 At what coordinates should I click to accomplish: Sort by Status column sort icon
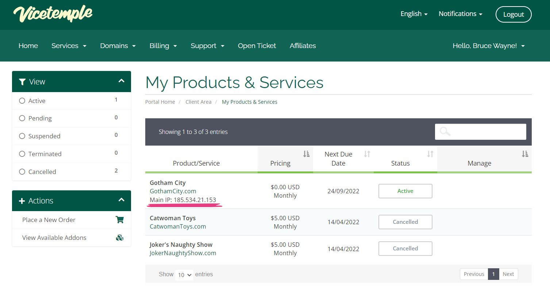coord(430,154)
